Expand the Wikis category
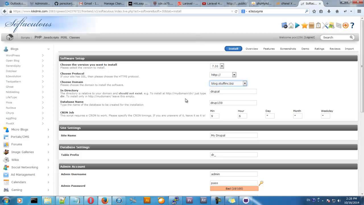 [48, 160]
